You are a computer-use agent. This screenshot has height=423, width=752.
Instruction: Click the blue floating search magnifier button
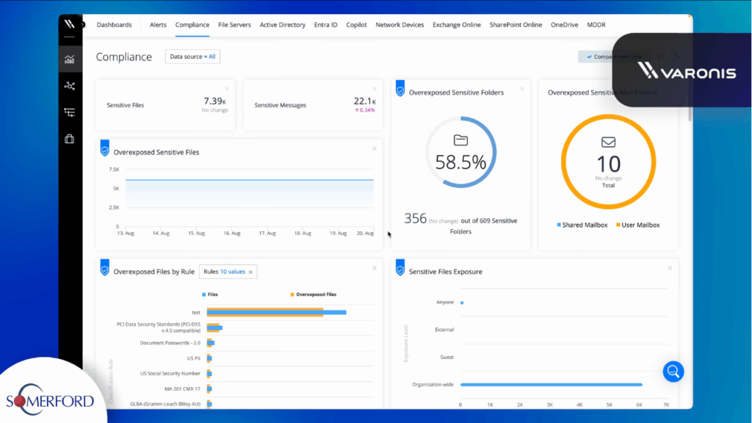pyautogui.click(x=673, y=372)
